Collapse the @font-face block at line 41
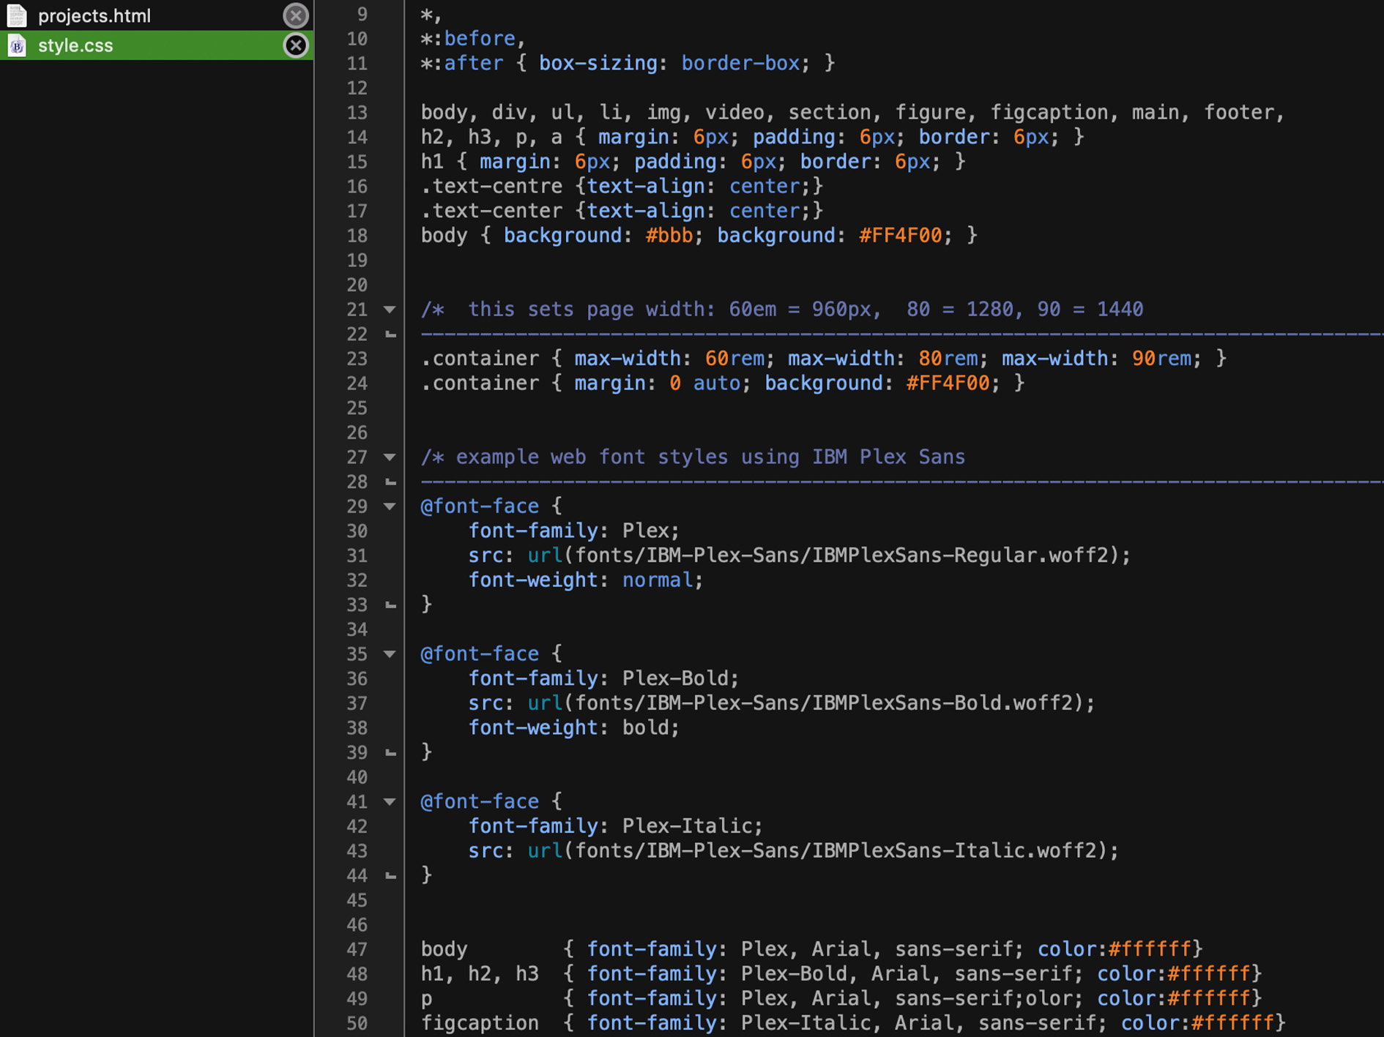The height and width of the screenshot is (1037, 1384). coord(390,802)
